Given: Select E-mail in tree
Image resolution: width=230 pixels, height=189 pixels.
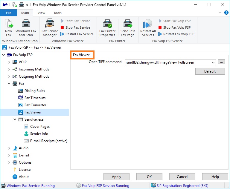Looking at the screenshot, I should click(24, 155).
